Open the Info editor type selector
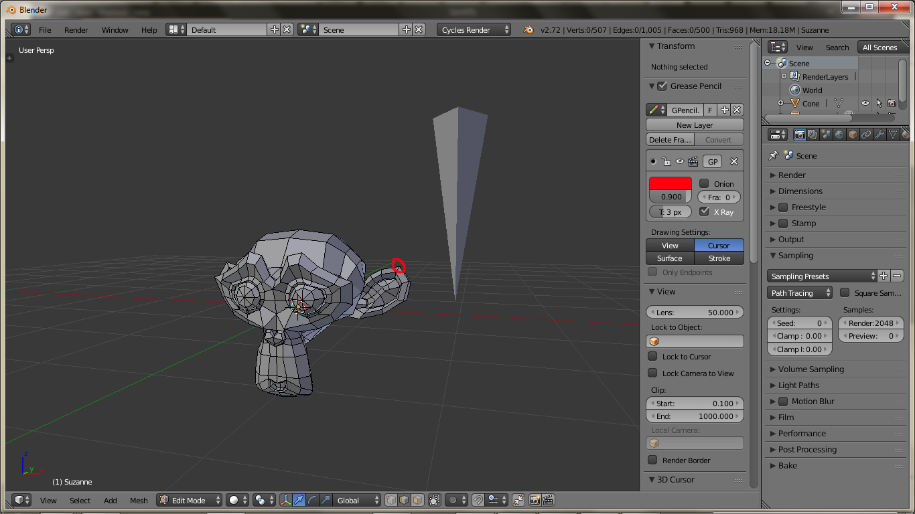This screenshot has height=514, width=915. point(21,29)
